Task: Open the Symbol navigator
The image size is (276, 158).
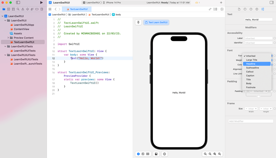Action: click(x=13, y=9)
